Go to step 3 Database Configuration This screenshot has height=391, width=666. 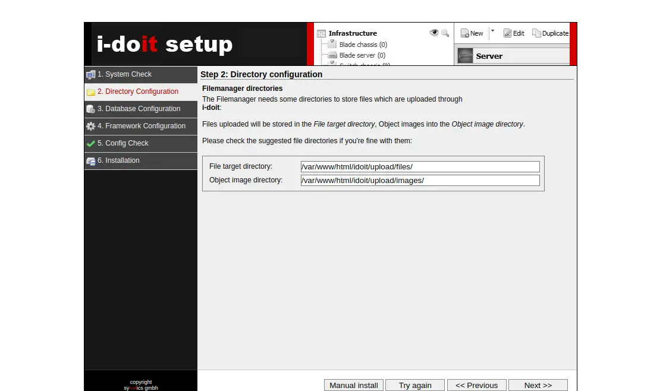click(141, 109)
